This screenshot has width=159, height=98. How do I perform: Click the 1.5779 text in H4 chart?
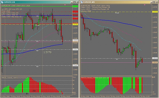pyautogui.click(x=47, y=52)
